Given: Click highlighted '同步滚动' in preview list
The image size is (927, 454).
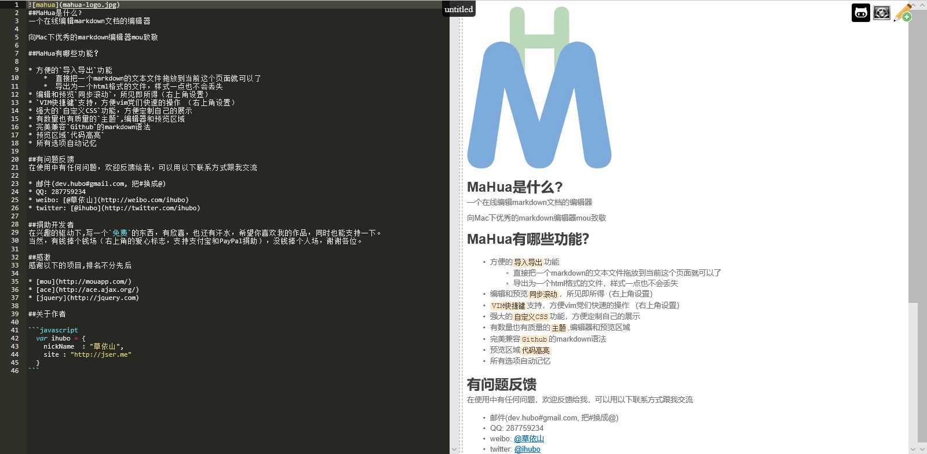Looking at the screenshot, I should pyautogui.click(x=543, y=294).
